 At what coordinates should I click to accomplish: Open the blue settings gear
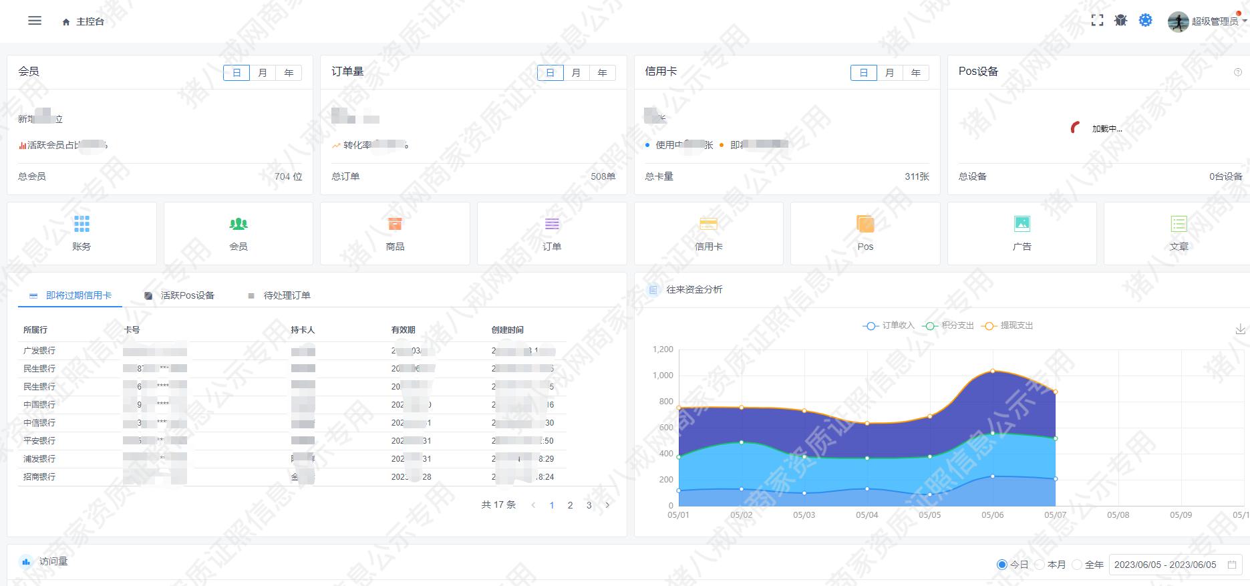[1146, 21]
